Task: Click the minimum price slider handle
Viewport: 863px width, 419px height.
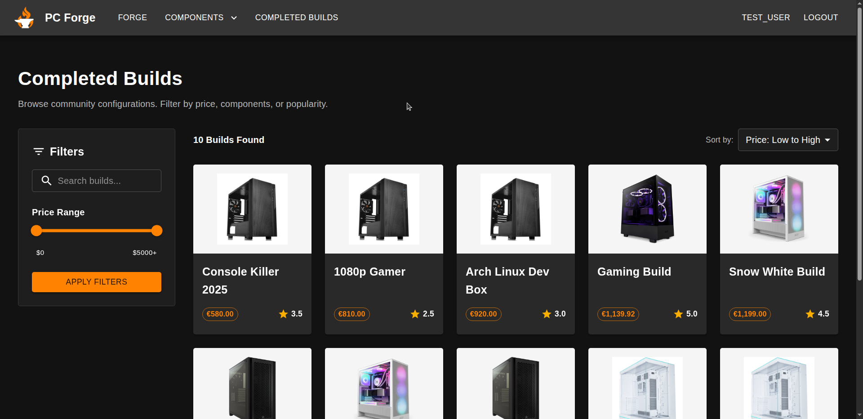Action: [x=36, y=231]
